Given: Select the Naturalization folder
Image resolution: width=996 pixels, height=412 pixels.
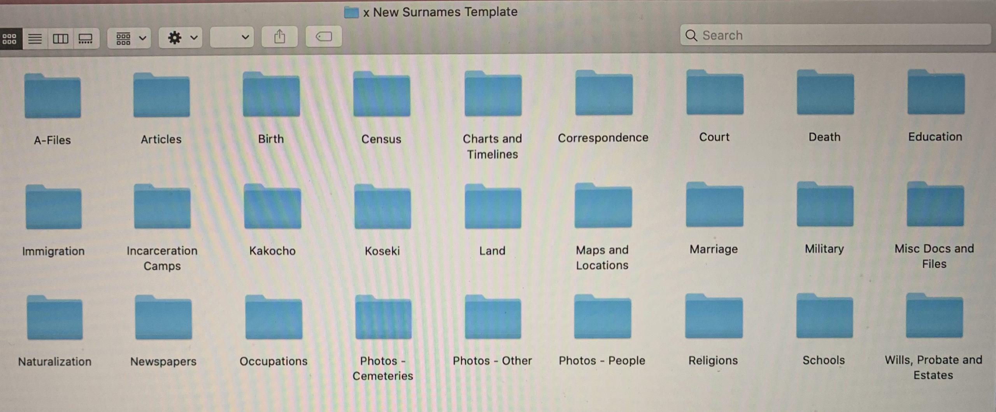Looking at the screenshot, I should point(55,318).
